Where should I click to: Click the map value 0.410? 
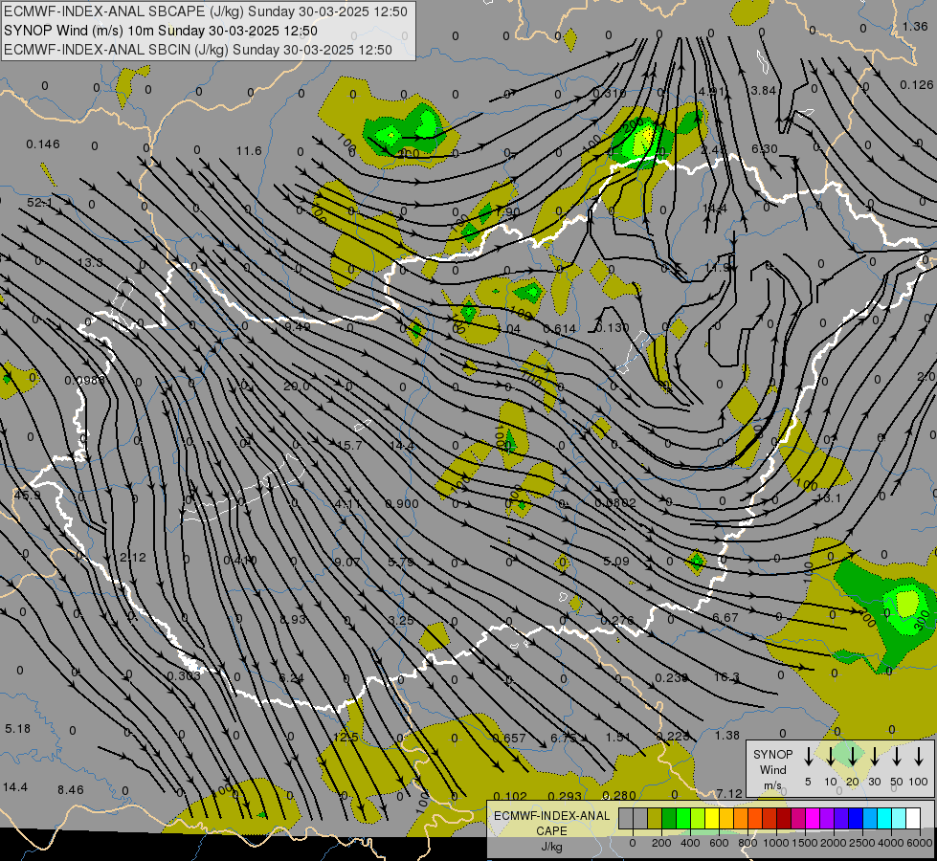point(240,560)
